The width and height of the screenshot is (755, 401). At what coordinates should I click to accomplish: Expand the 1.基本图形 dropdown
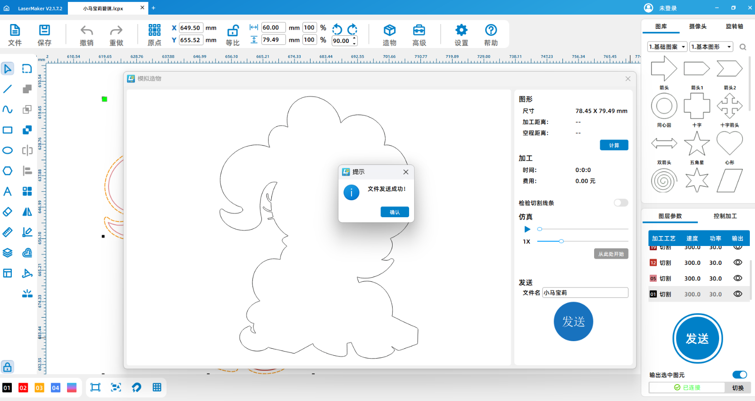pyautogui.click(x=711, y=47)
